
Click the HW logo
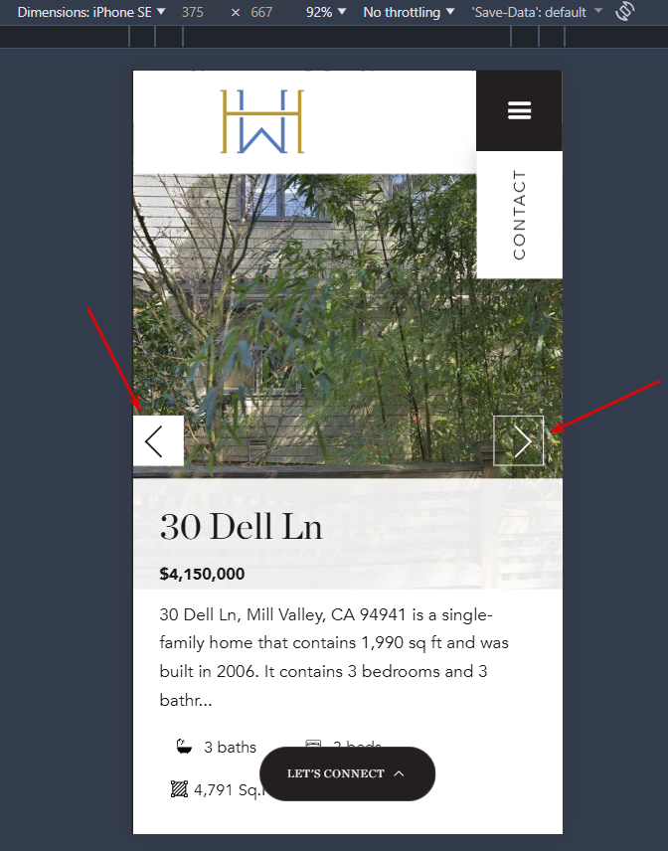(x=262, y=121)
